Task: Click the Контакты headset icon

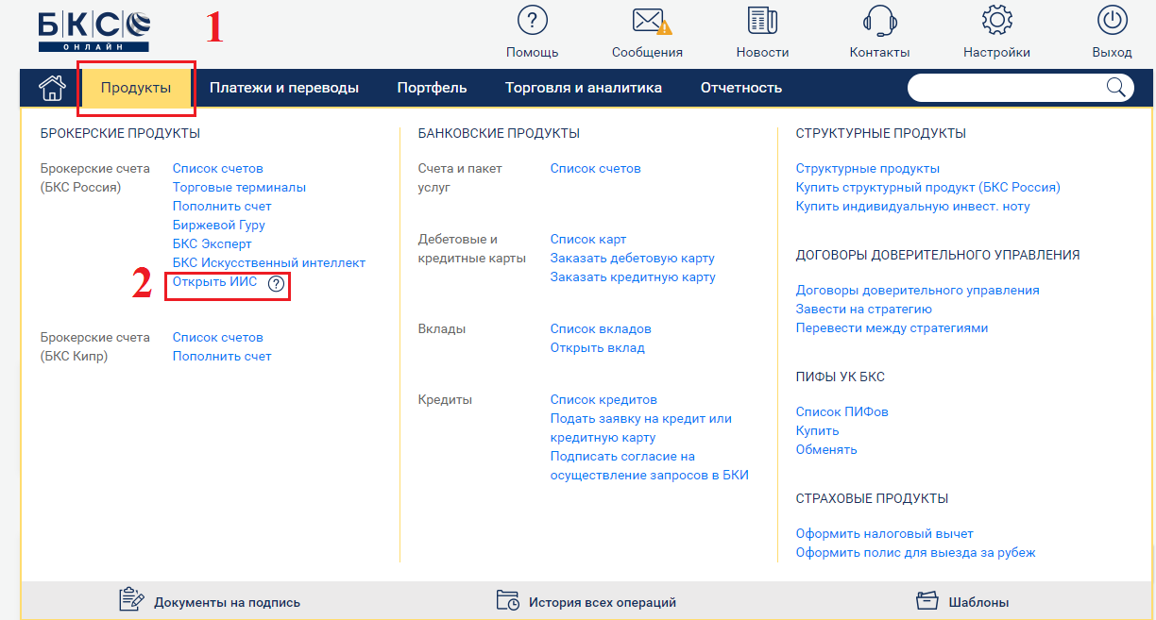Action: 879,21
